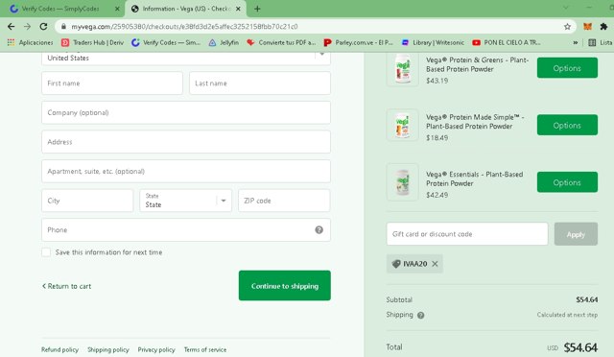Viewport: 614px width, 357px height.
Task: Select the Information Vega checkout tab
Action: coord(186,9)
